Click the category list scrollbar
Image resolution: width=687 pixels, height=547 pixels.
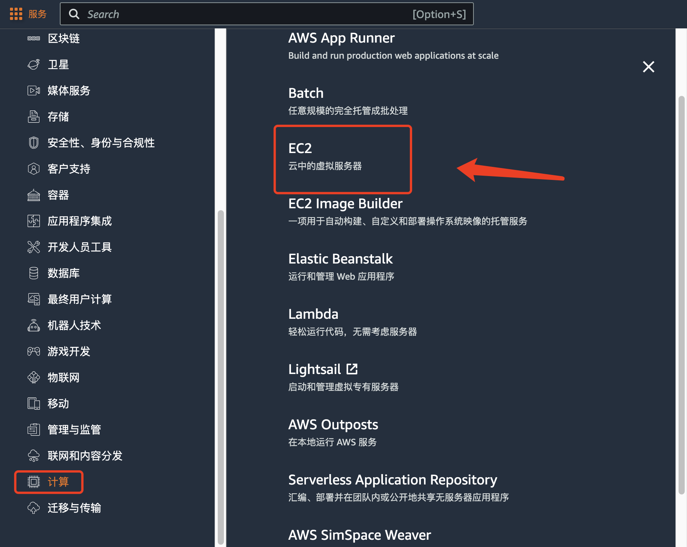(x=220, y=378)
